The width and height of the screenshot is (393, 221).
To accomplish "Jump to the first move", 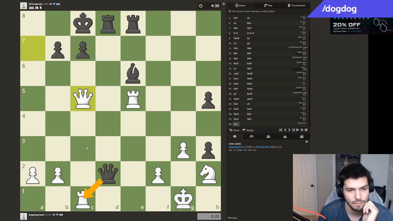I will 281,130.
